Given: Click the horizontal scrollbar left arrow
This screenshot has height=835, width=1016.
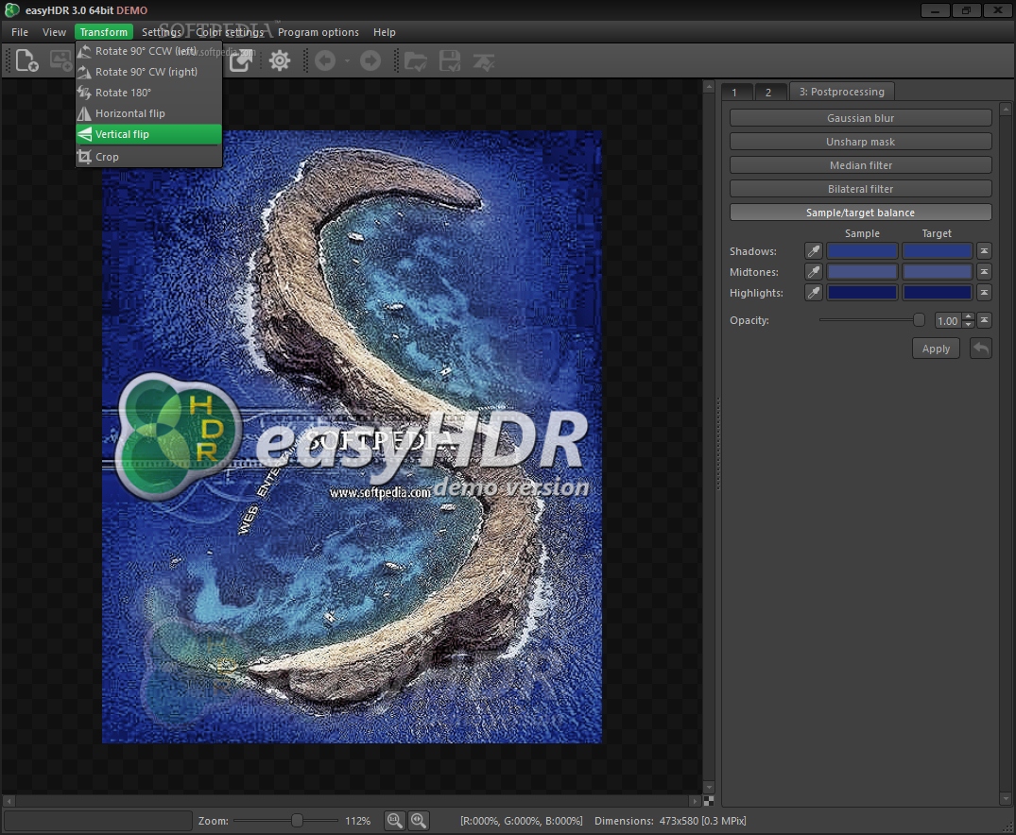Looking at the screenshot, I should [x=9, y=801].
